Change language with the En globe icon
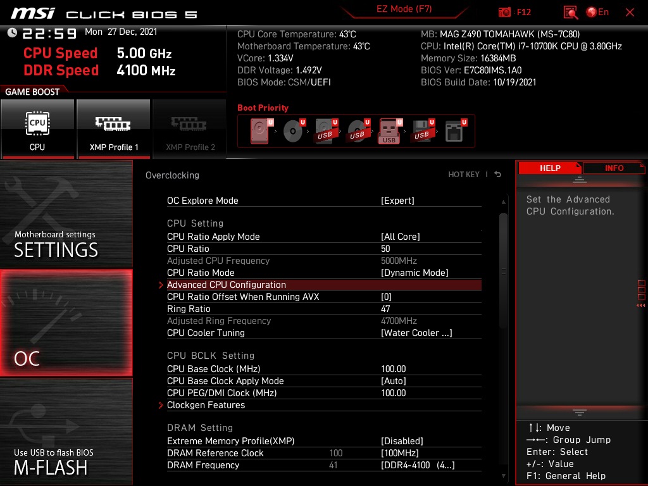This screenshot has width=648, height=486. point(597,12)
